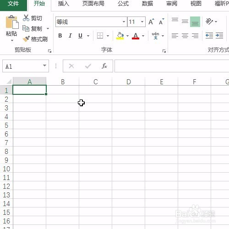Expand phonetic guide dropdown arrow
The height and width of the screenshot is (229, 229).
pyautogui.click(x=163, y=36)
